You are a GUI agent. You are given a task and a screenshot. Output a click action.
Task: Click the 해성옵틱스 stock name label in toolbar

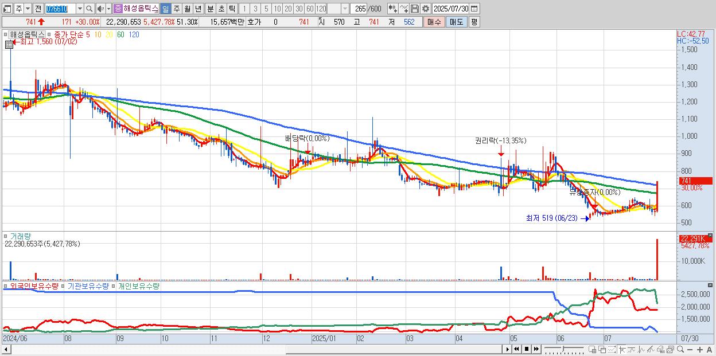click(141, 9)
